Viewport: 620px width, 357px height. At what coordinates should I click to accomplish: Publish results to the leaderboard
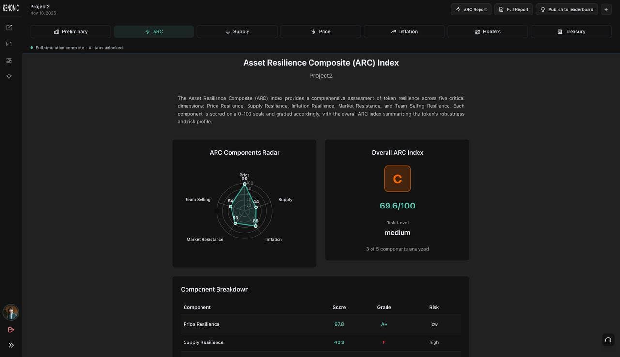click(x=566, y=9)
